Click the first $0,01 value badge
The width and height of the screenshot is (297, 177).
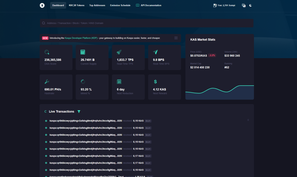pyautogui.click(x=148, y=121)
